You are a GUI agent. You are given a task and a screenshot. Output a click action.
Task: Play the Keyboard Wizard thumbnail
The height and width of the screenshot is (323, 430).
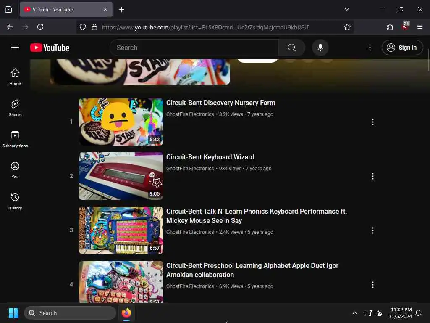(x=121, y=176)
